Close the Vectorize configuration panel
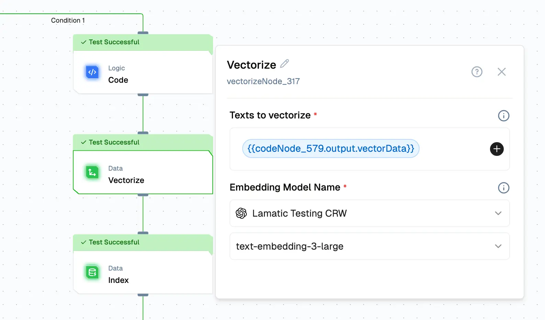 tap(501, 72)
